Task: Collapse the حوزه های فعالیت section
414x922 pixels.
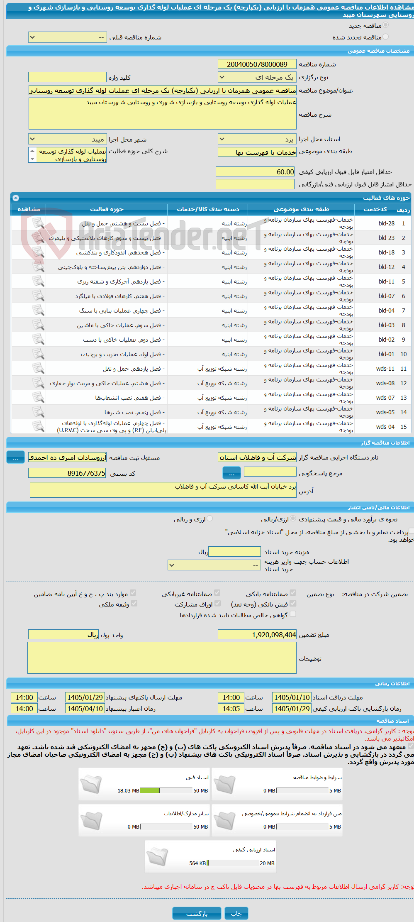Action: tap(16, 198)
